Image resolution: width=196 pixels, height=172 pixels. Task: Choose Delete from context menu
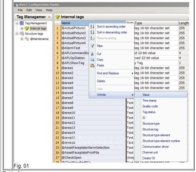(x=101, y=81)
